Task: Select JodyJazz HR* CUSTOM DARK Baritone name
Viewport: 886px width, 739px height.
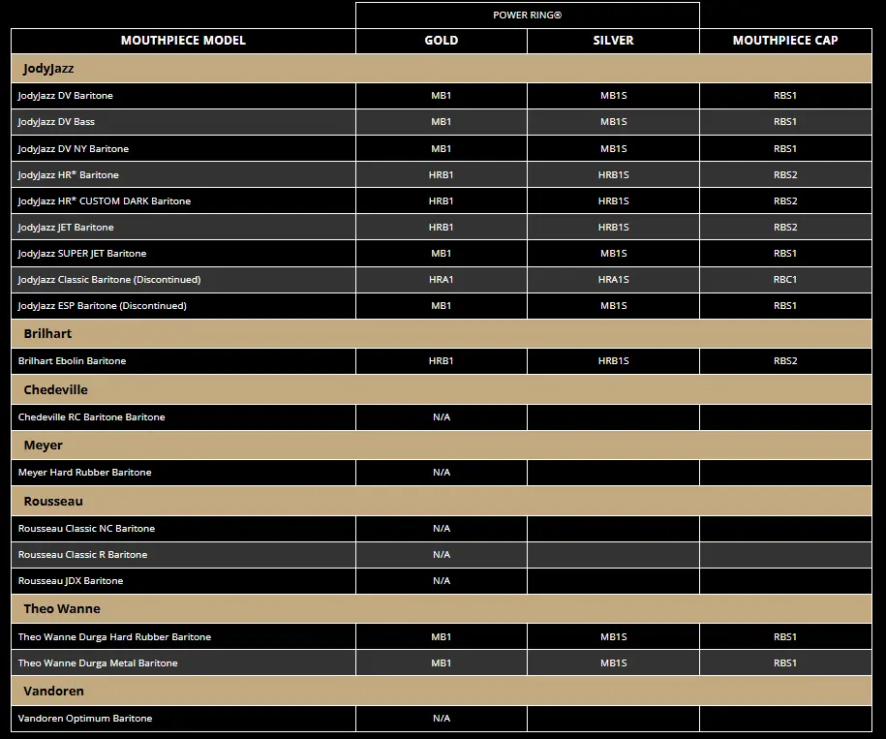Action: point(105,200)
